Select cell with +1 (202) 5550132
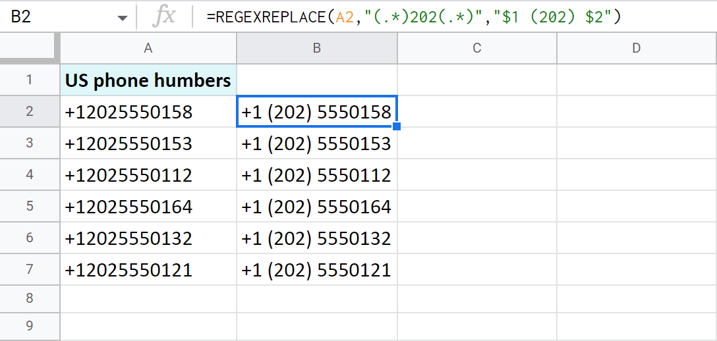 pos(317,238)
